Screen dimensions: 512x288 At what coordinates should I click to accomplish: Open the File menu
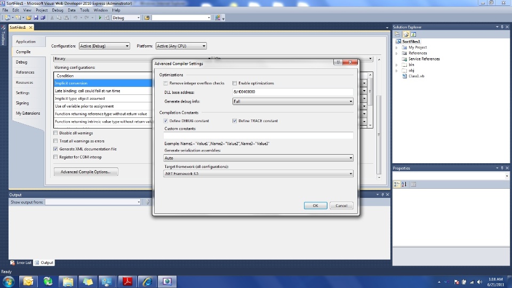click(5, 10)
